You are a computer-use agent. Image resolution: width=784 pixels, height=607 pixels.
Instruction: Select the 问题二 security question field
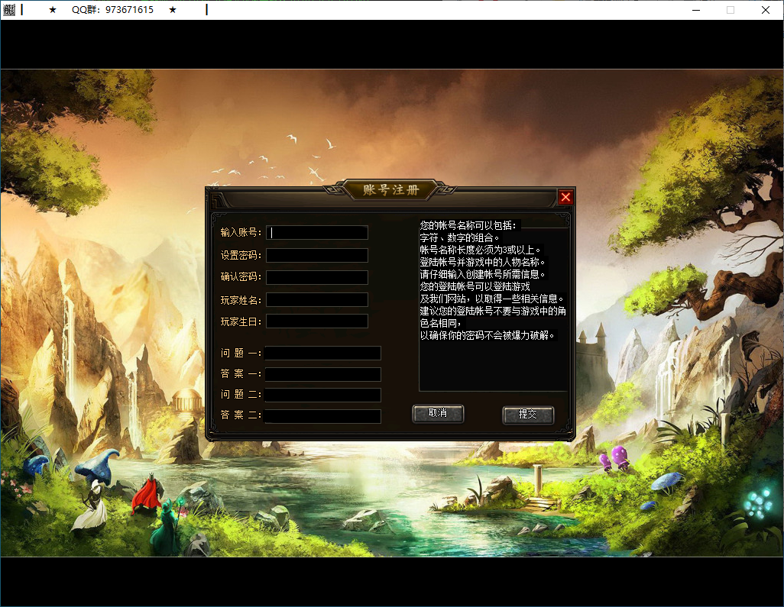click(322, 396)
